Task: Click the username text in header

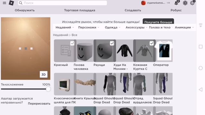Action: point(156,3)
